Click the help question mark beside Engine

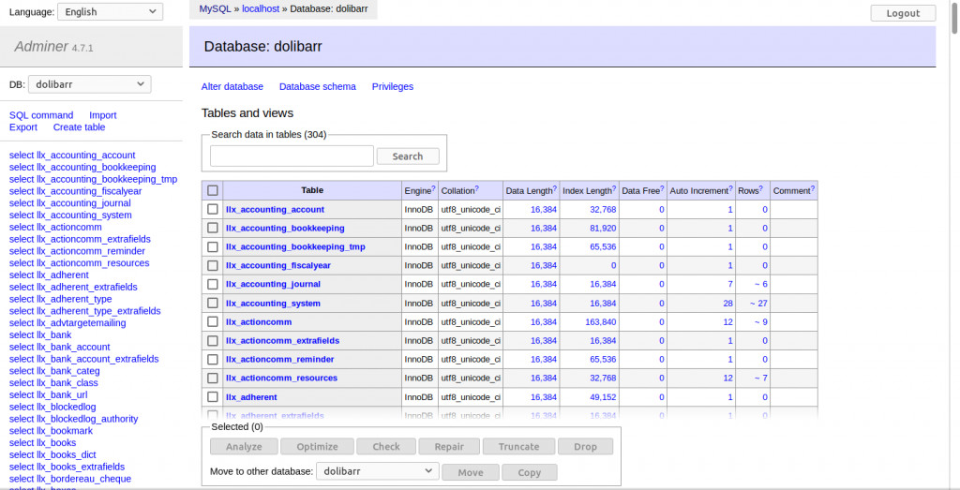pyautogui.click(x=434, y=188)
